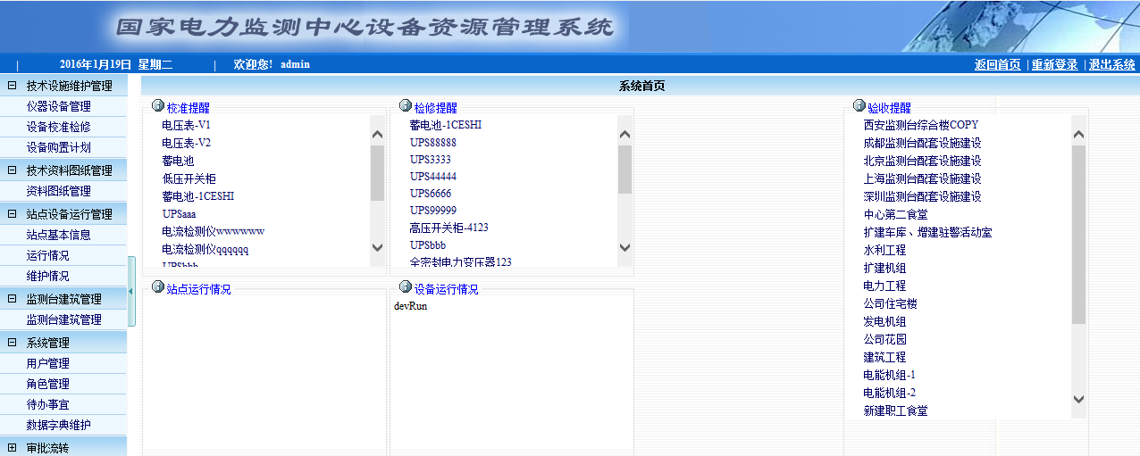Select UPSaaa entry
Screen dimensions: 1140x456
180,214
